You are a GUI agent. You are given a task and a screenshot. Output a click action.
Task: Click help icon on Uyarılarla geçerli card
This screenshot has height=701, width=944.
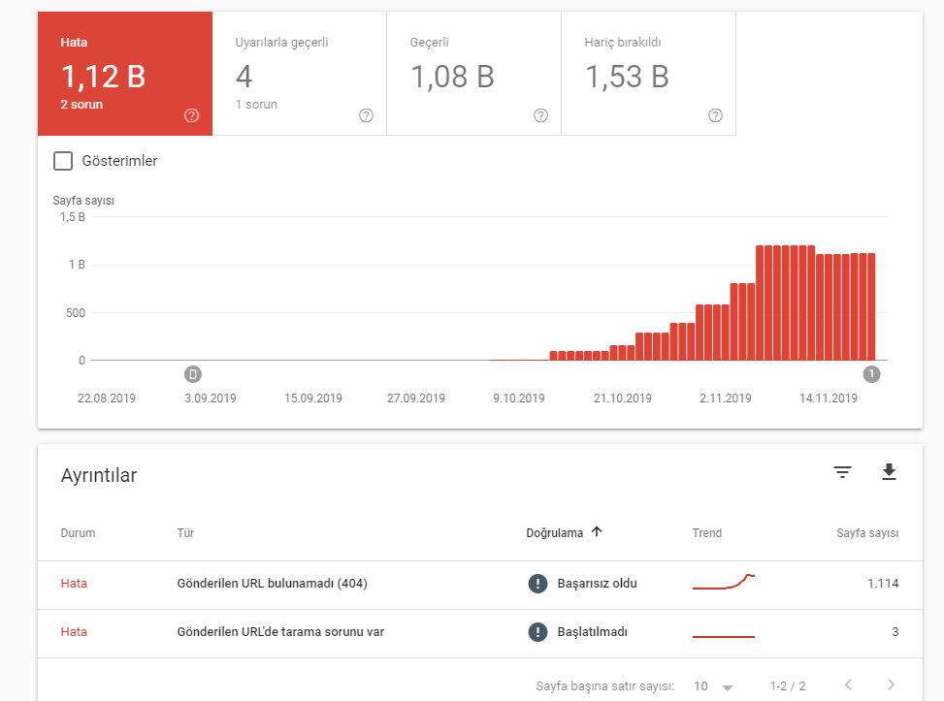point(366,115)
